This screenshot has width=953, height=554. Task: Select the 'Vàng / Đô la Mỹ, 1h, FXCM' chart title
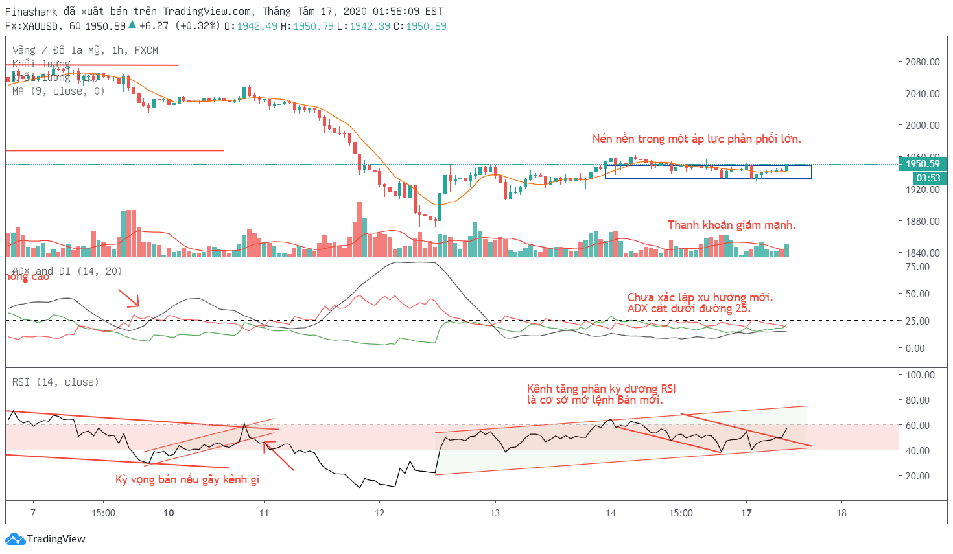85,50
